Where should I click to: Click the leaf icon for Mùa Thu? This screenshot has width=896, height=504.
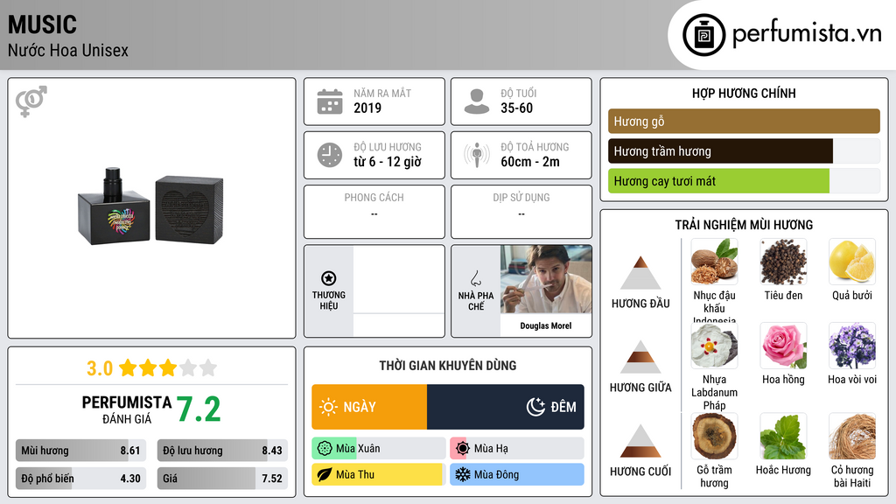324,474
